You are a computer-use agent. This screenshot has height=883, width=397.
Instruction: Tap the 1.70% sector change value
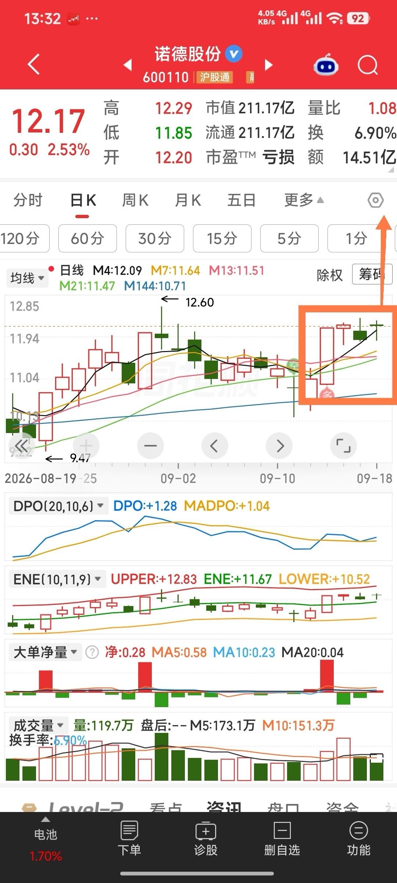46,856
